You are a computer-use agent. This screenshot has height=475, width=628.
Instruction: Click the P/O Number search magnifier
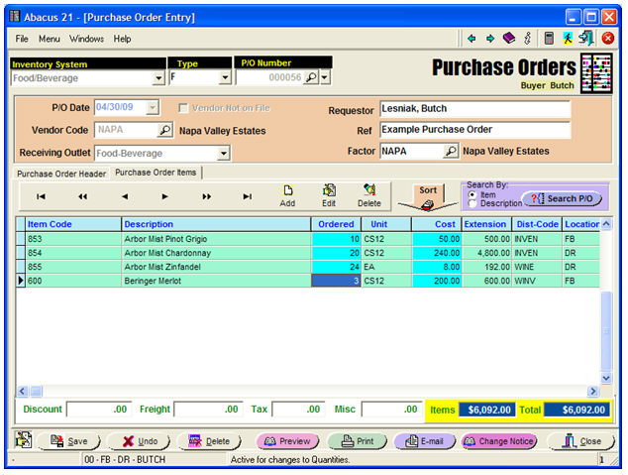tap(310, 77)
